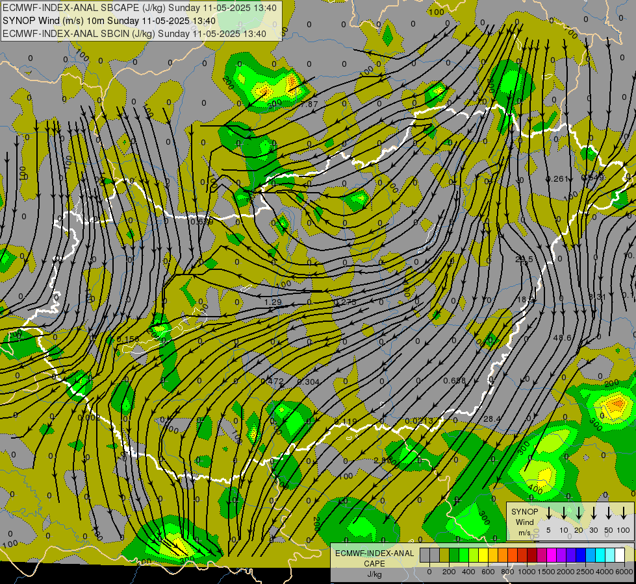Click the map value 7.87
Viewport: 636px width, 584px height.
(x=309, y=104)
